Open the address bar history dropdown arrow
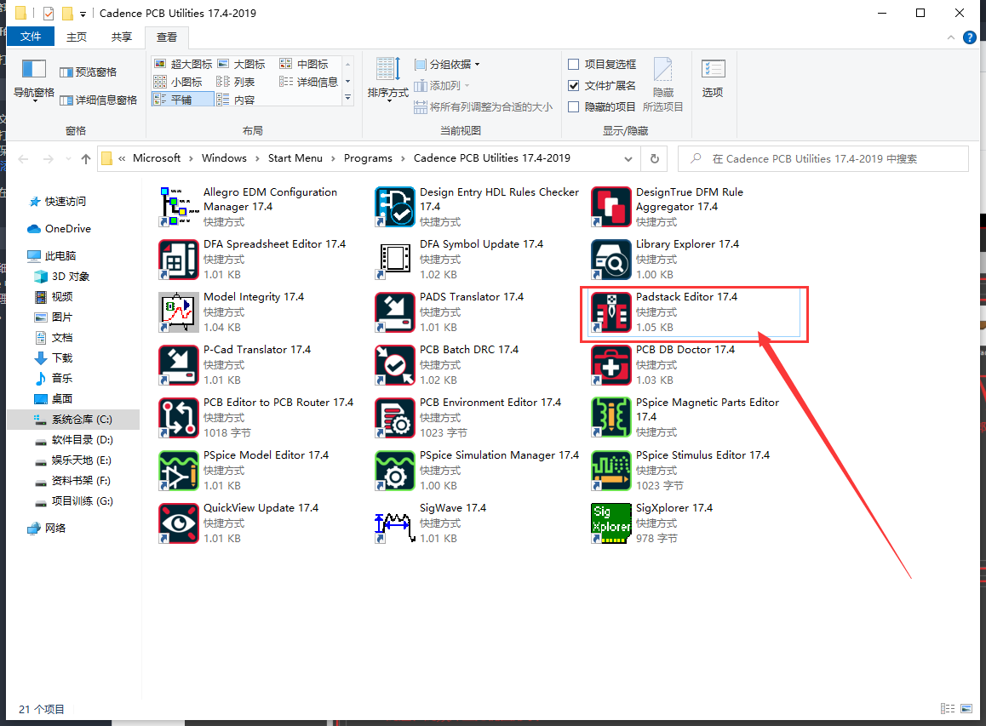986x726 pixels. pos(628,158)
